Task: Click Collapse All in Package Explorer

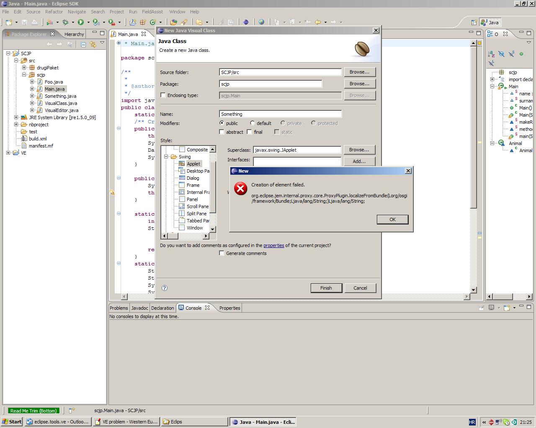Action: pos(83,44)
